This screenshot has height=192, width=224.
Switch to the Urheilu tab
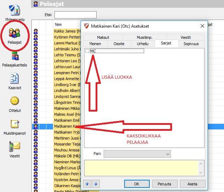[x=143, y=44]
